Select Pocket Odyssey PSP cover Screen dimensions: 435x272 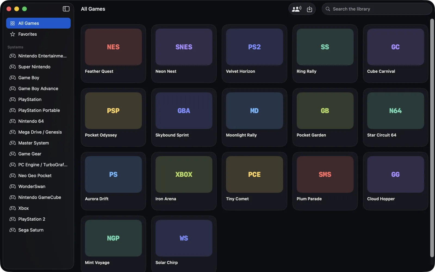click(x=113, y=111)
